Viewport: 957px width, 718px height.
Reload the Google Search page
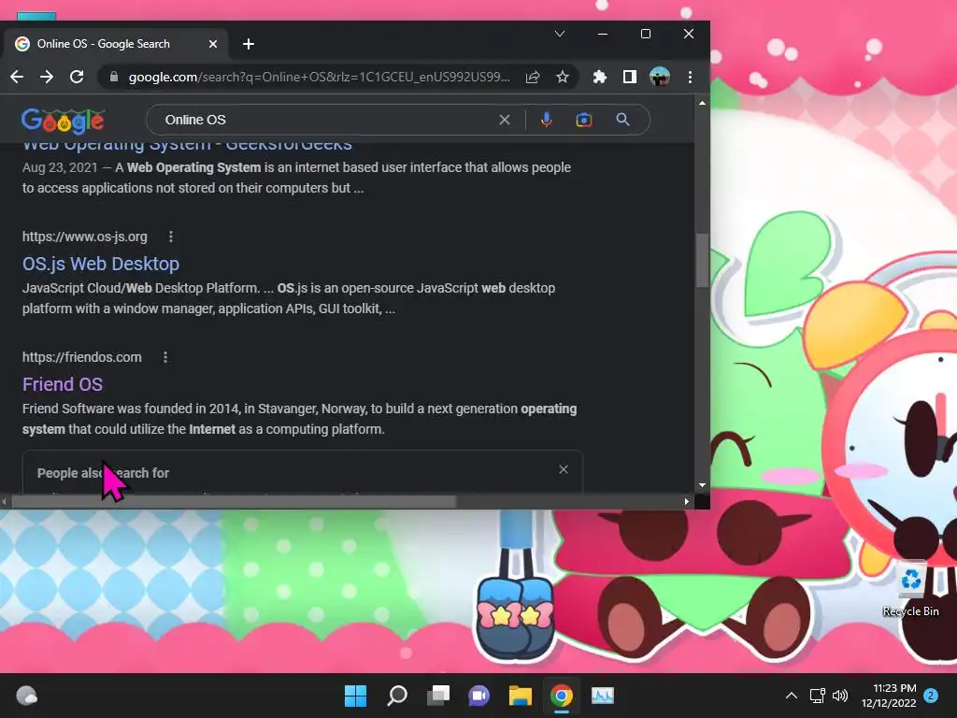pyautogui.click(x=77, y=77)
